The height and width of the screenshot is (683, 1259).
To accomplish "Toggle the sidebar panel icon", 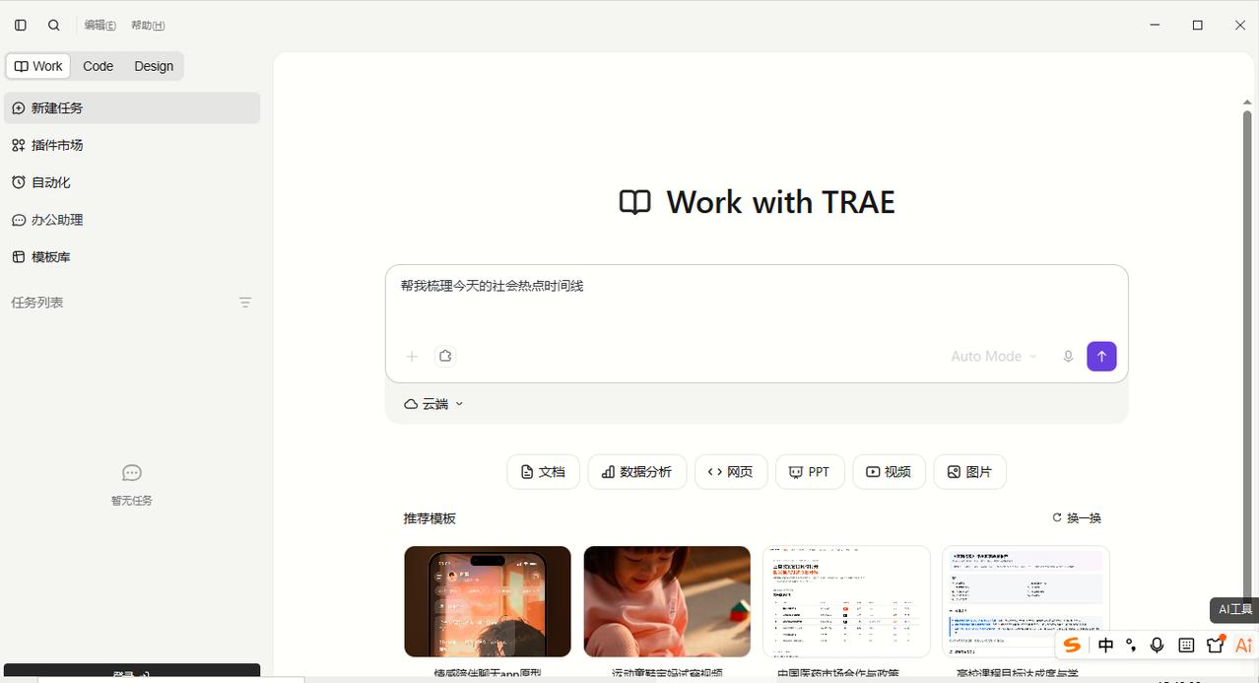I will point(21,26).
